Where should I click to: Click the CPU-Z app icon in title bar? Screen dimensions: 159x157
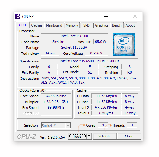18,16
